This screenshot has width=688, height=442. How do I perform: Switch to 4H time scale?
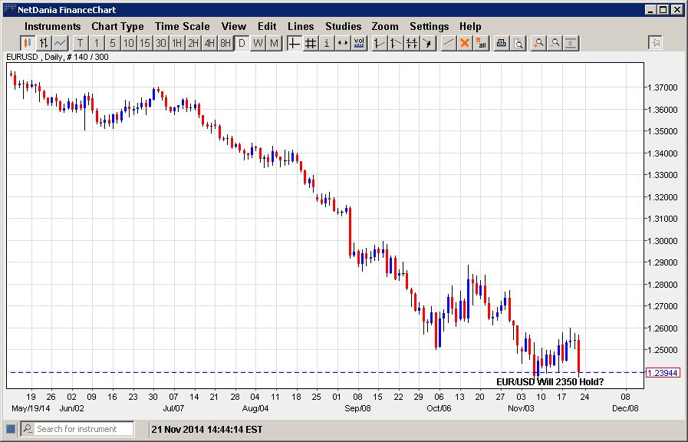click(209, 43)
